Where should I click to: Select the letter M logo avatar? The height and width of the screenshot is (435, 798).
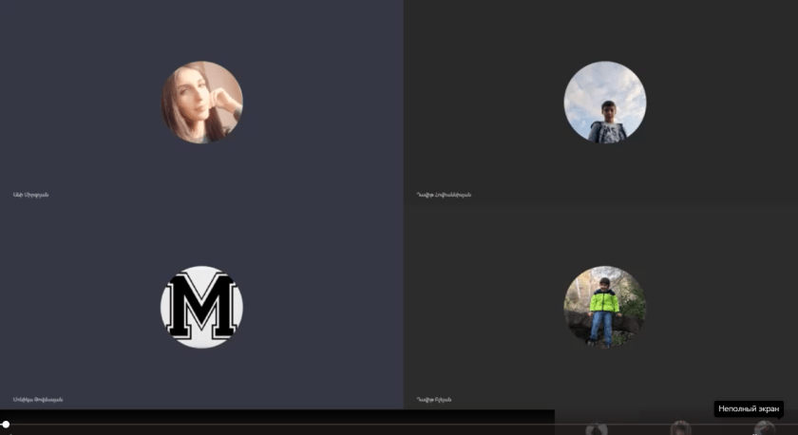click(x=202, y=308)
